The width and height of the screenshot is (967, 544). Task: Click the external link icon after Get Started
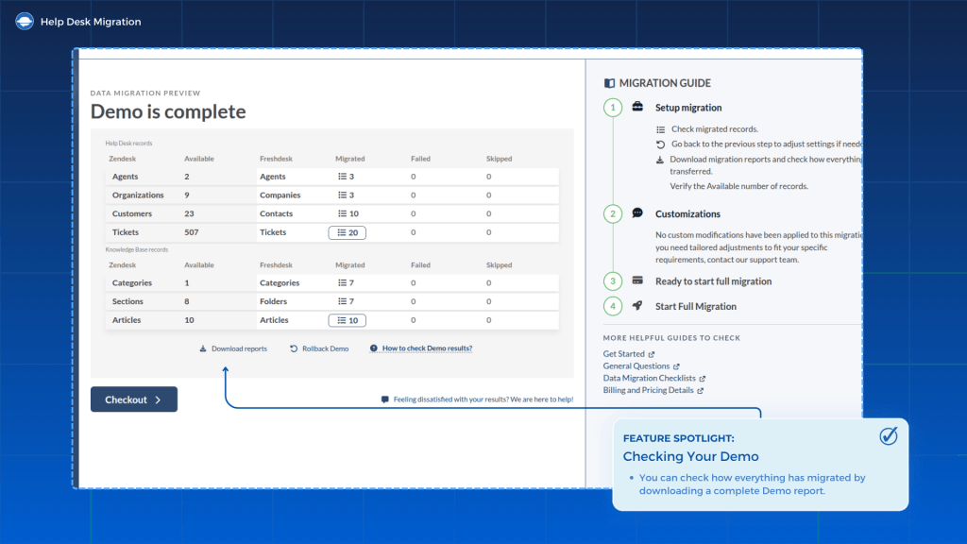coord(652,354)
